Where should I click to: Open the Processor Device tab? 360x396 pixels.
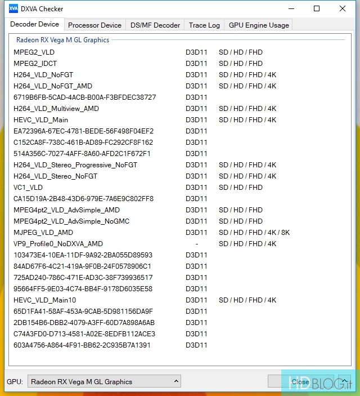point(95,25)
